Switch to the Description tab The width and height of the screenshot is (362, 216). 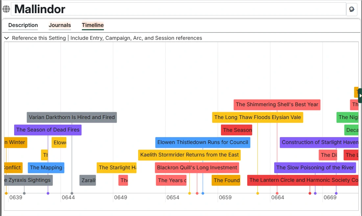[x=23, y=25]
